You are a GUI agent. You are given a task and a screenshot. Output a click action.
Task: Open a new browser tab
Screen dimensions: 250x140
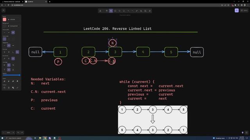tap(50, 2)
